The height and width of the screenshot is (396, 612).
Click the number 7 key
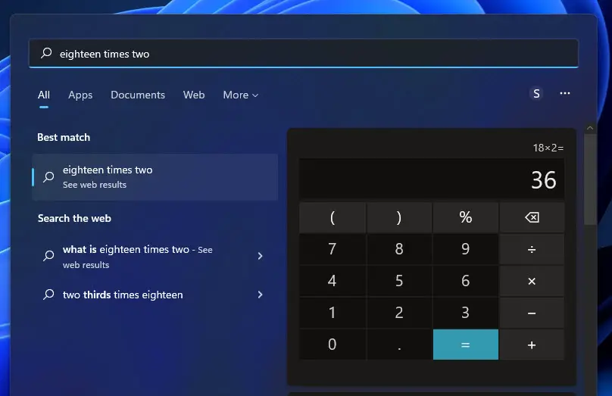pyautogui.click(x=333, y=249)
